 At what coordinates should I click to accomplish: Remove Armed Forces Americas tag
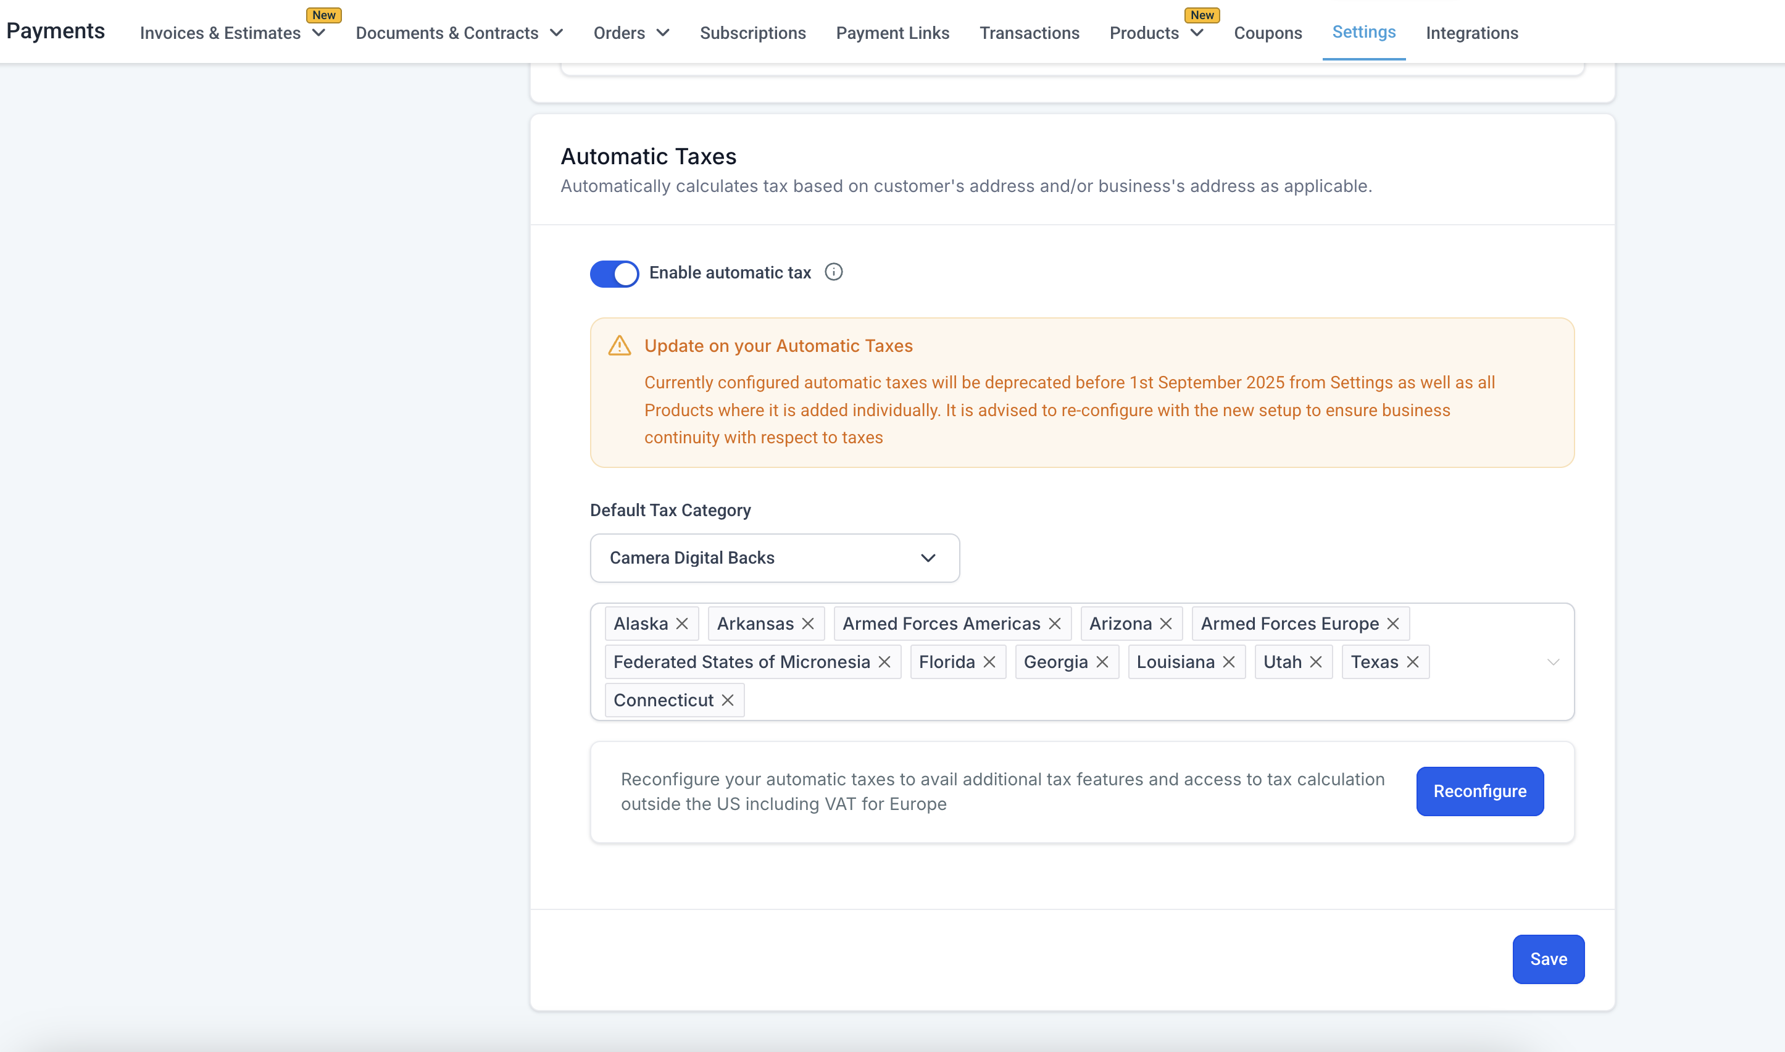click(1054, 624)
